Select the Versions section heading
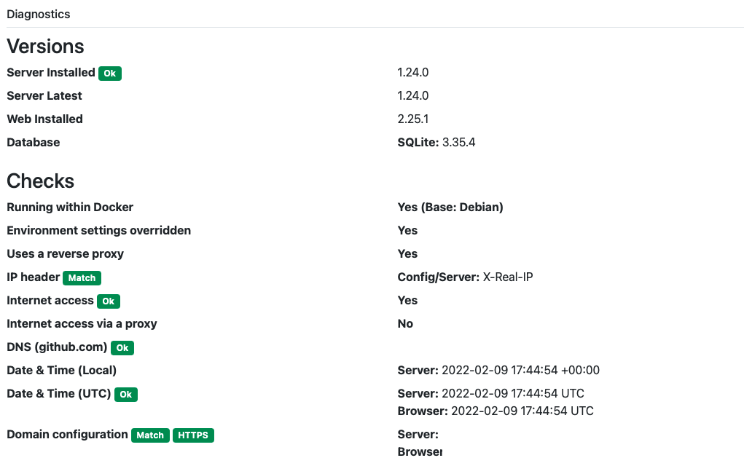 pyautogui.click(x=45, y=46)
